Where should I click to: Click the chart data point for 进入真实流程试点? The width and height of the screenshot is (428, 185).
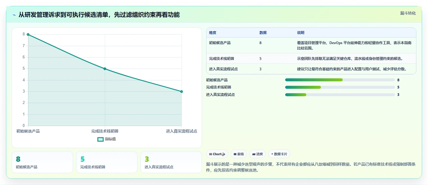[182, 91]
